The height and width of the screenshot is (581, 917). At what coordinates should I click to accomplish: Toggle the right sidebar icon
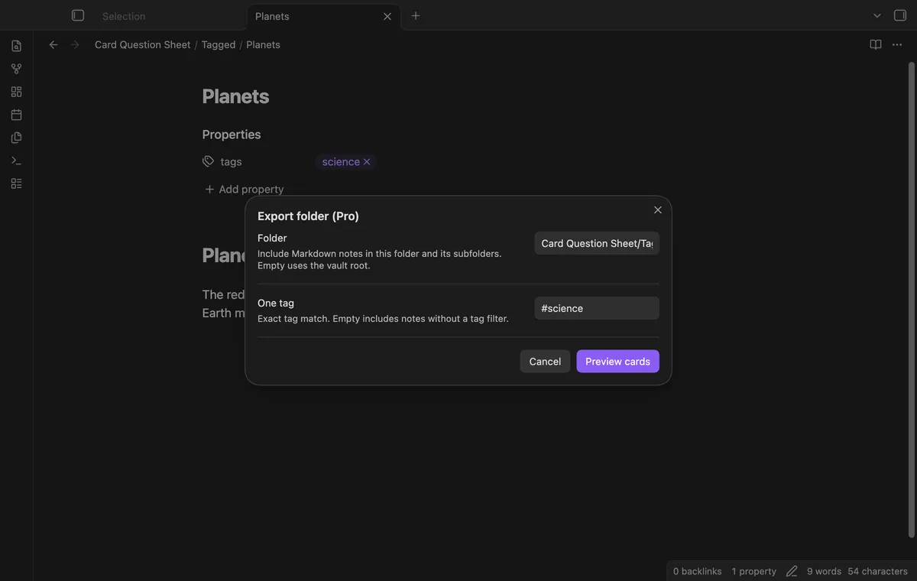tap(900, 15)
